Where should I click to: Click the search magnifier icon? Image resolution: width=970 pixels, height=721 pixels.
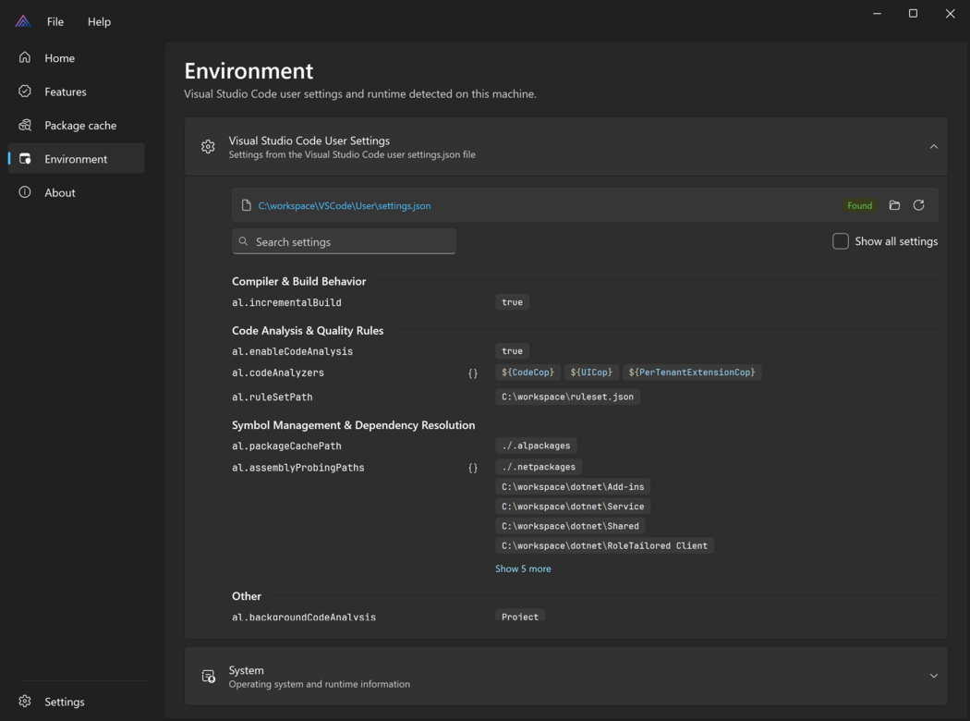pyautogui.click(x=243, y=241)
